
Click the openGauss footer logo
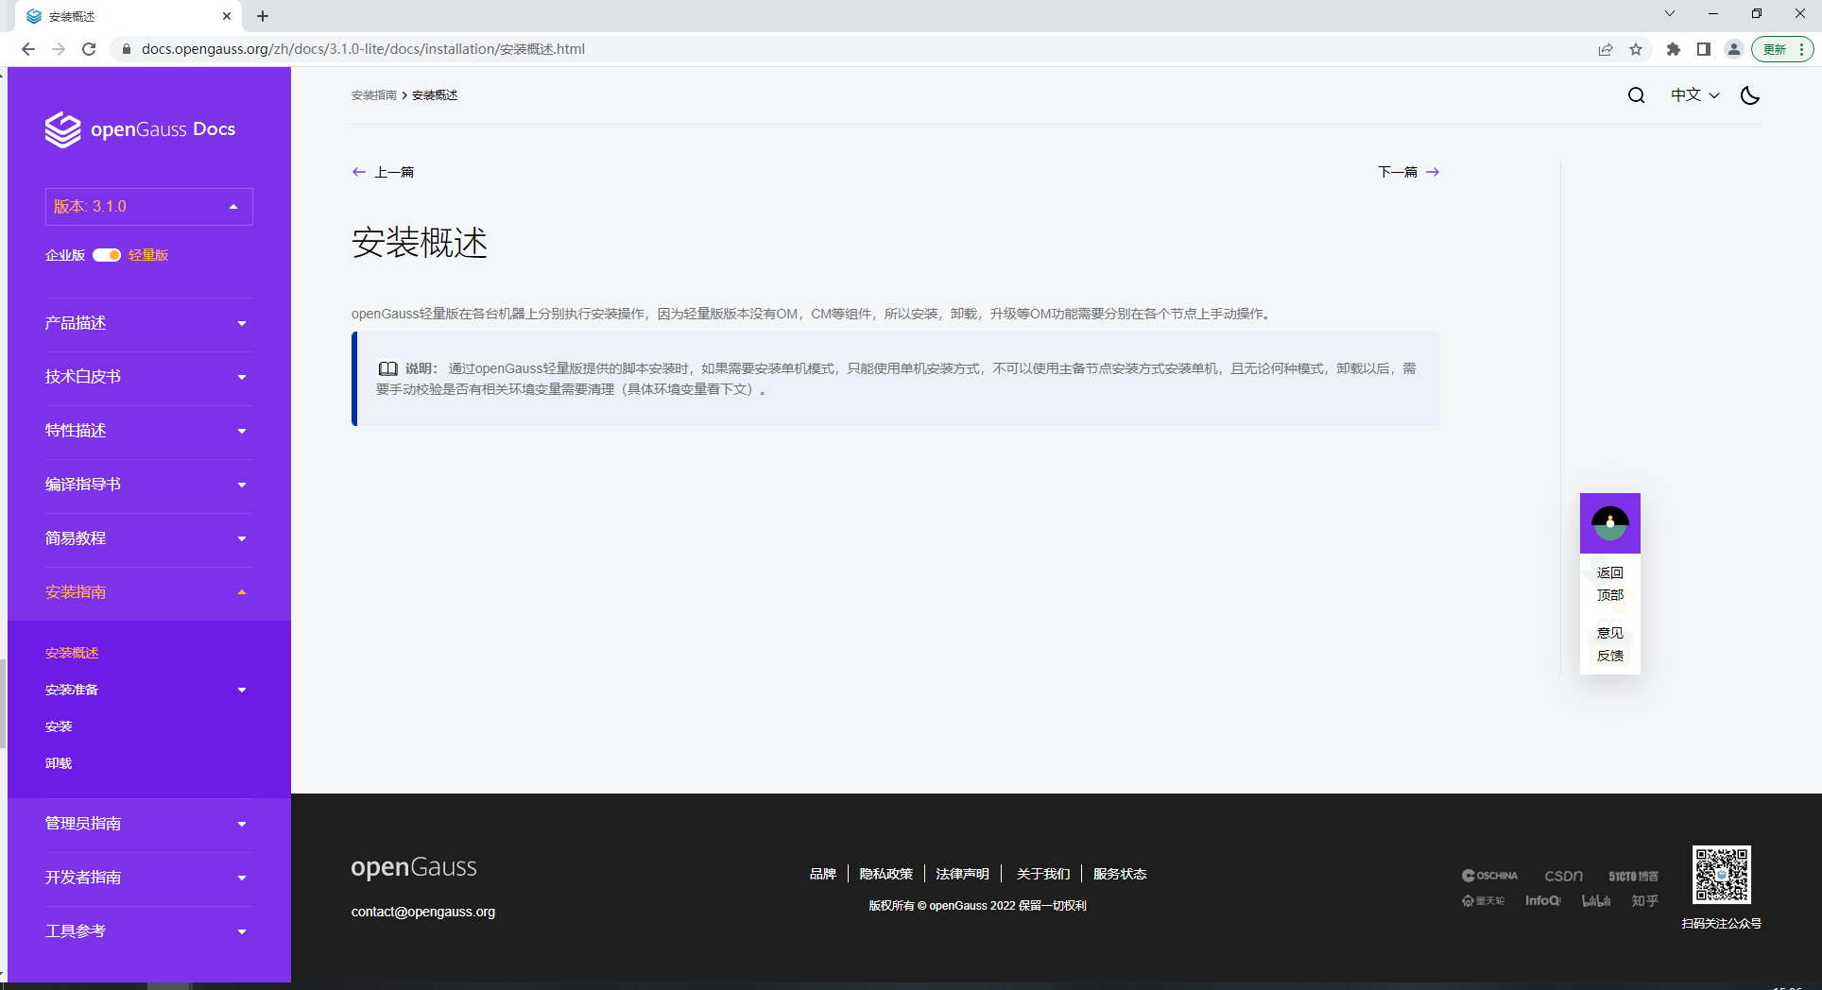coord(414,867)
